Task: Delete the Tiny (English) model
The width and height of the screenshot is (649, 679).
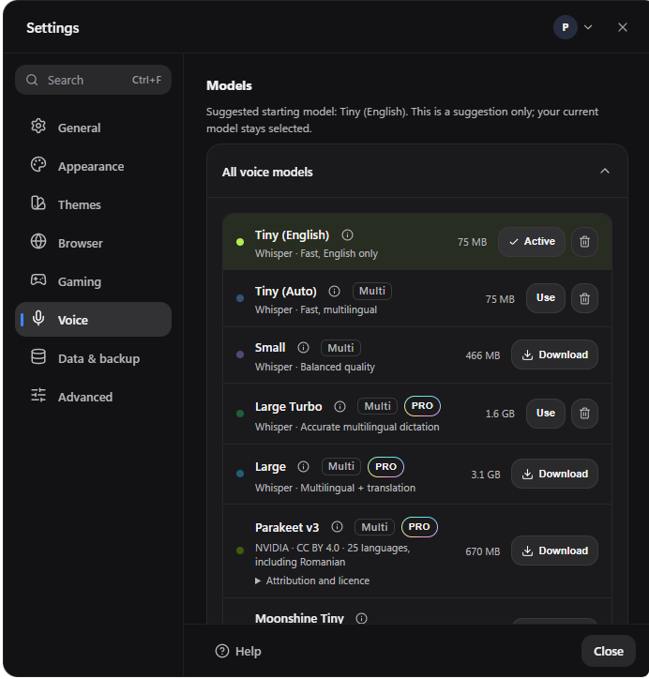Action: coord(584,242)
